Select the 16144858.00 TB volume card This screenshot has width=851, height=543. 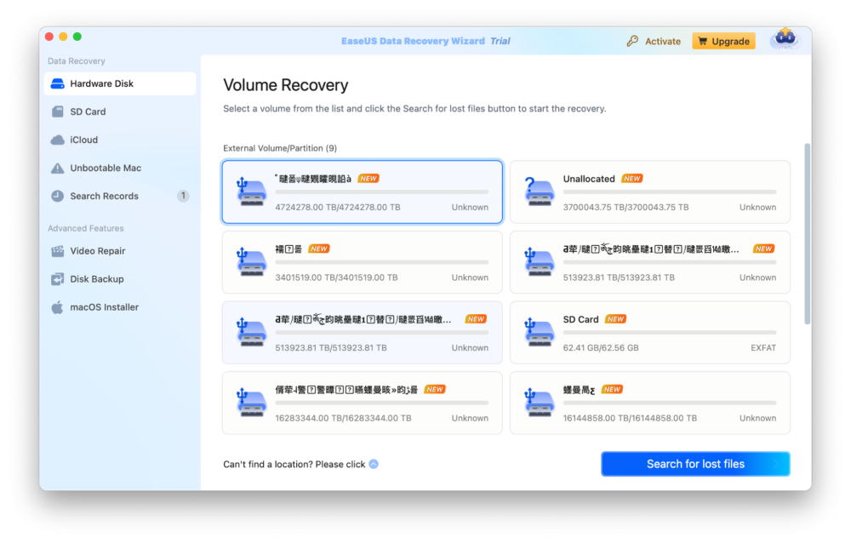tap(650, 403)
